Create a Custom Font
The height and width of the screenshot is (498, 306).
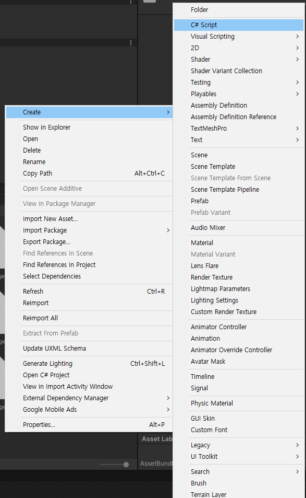coord(239,430)
